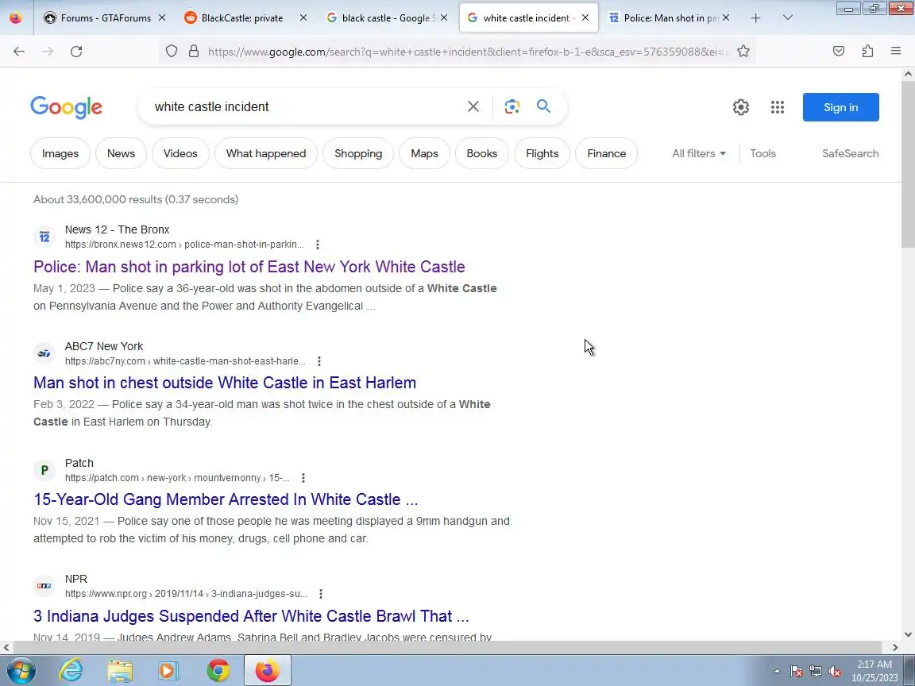Show hidden system tray icons
The height and width of the screenshot is (686, 915).
point(778,672)
